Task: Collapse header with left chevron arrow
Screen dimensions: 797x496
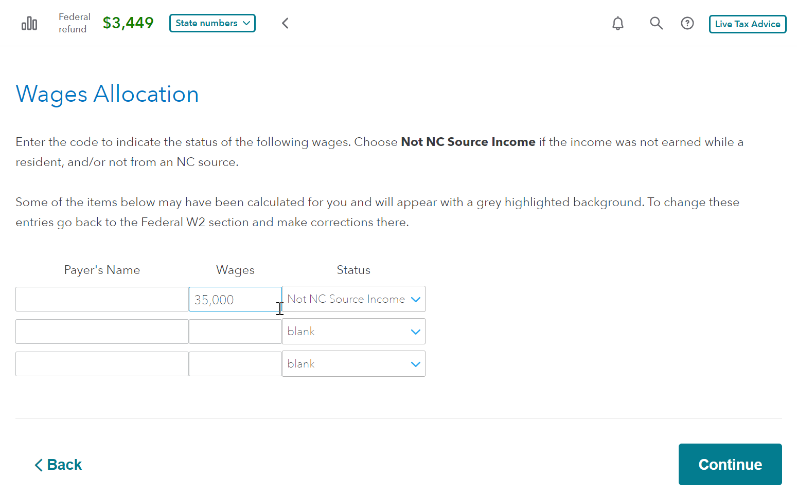Action: (x=286, y=23)
